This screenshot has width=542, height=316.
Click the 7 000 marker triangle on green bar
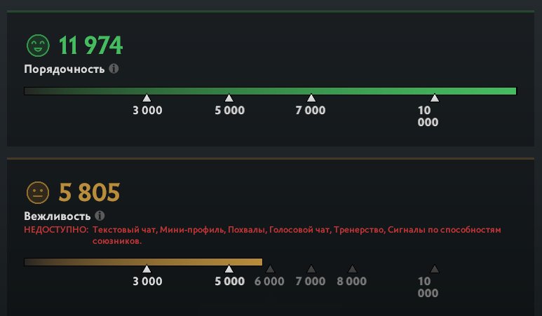coord(311,98)
